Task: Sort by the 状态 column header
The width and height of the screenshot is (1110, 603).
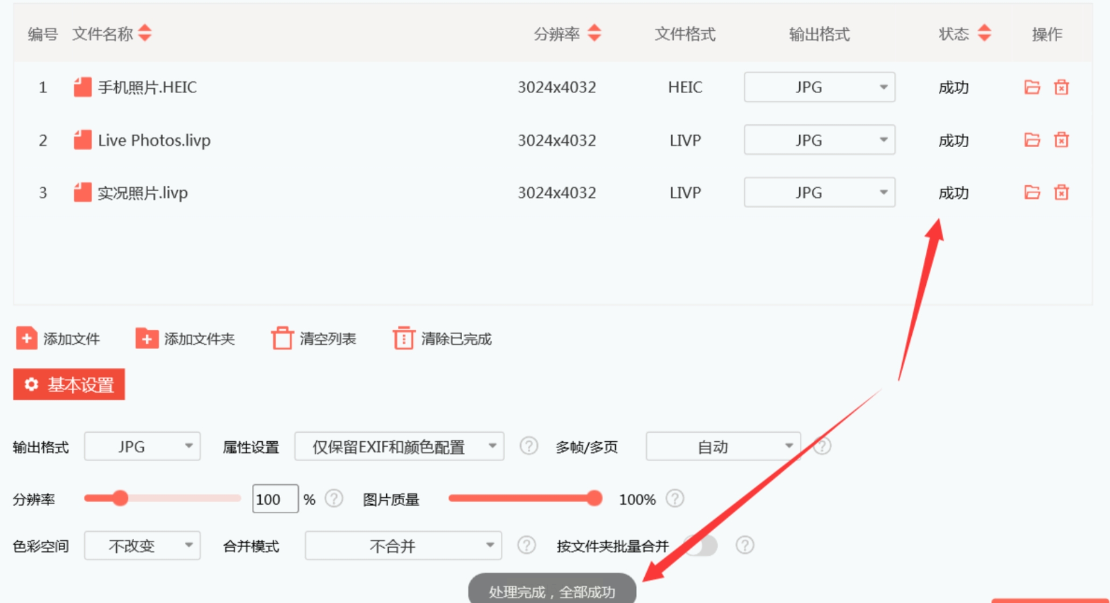Action: [x=984, y=33]
